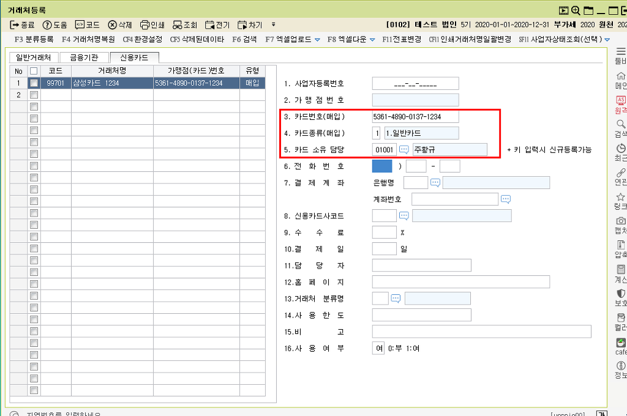
Task: Click the 인쇄 print icon
Action: pos(145,24)
